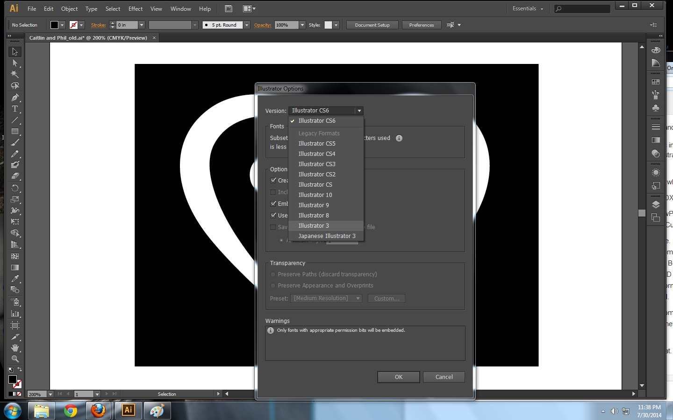
Task: Open the Symbols panel club icon
Action: pos(656,108)
